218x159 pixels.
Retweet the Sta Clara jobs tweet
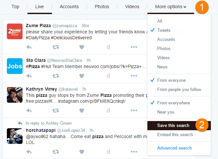56,76
